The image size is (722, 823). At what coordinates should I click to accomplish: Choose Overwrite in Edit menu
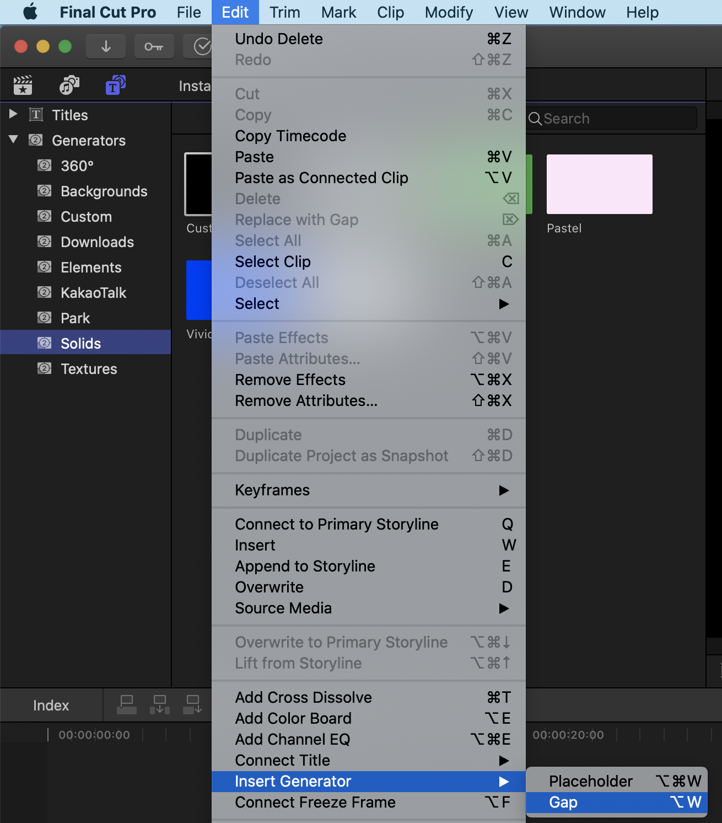coord(368,587)
